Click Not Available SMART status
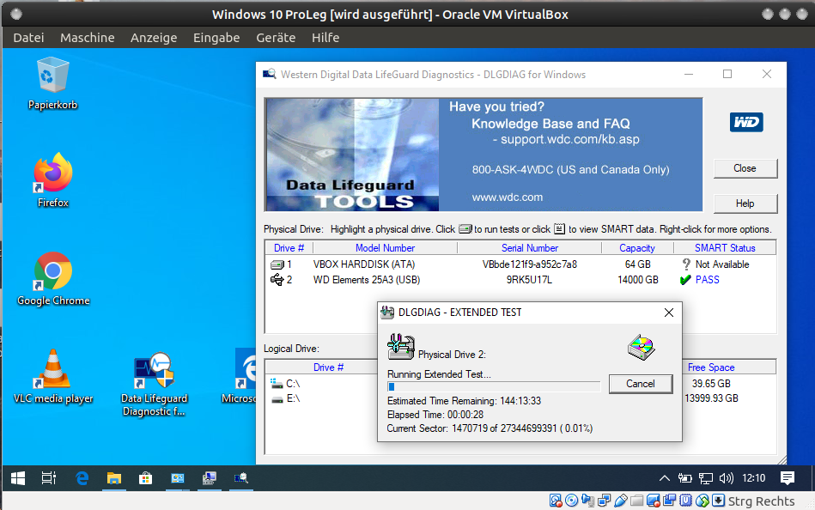This screenshot has width=815, height=510. [x=722, y=264]
